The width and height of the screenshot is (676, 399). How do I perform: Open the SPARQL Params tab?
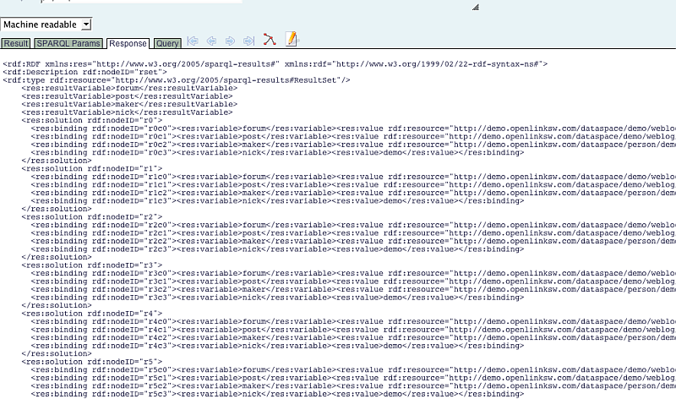pyautogui.click(x=68, y=43)
